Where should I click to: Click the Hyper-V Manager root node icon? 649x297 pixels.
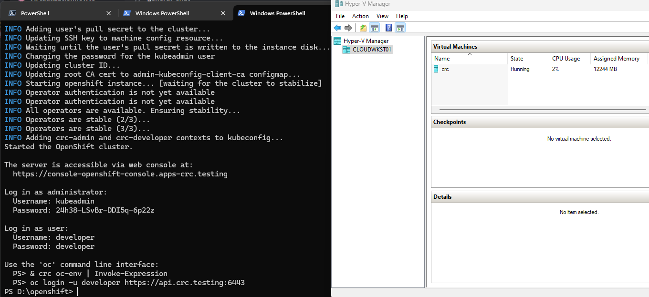(x=337, y=41)
